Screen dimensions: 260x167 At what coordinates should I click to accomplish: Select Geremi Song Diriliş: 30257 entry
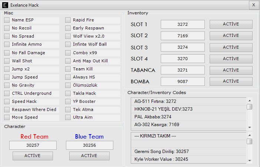[x=189, y=152]
